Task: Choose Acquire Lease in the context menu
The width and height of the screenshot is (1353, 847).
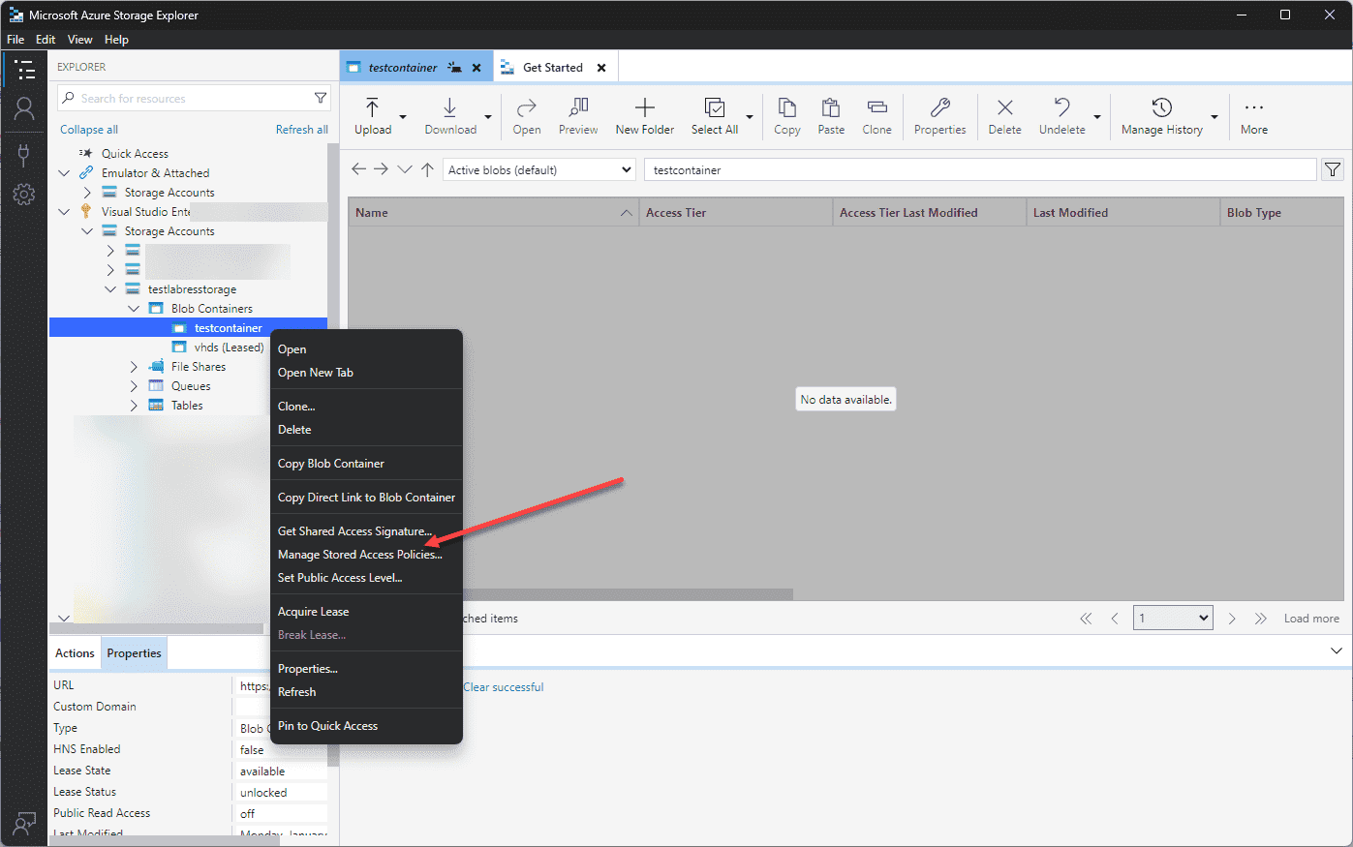Action: (366, 612)
